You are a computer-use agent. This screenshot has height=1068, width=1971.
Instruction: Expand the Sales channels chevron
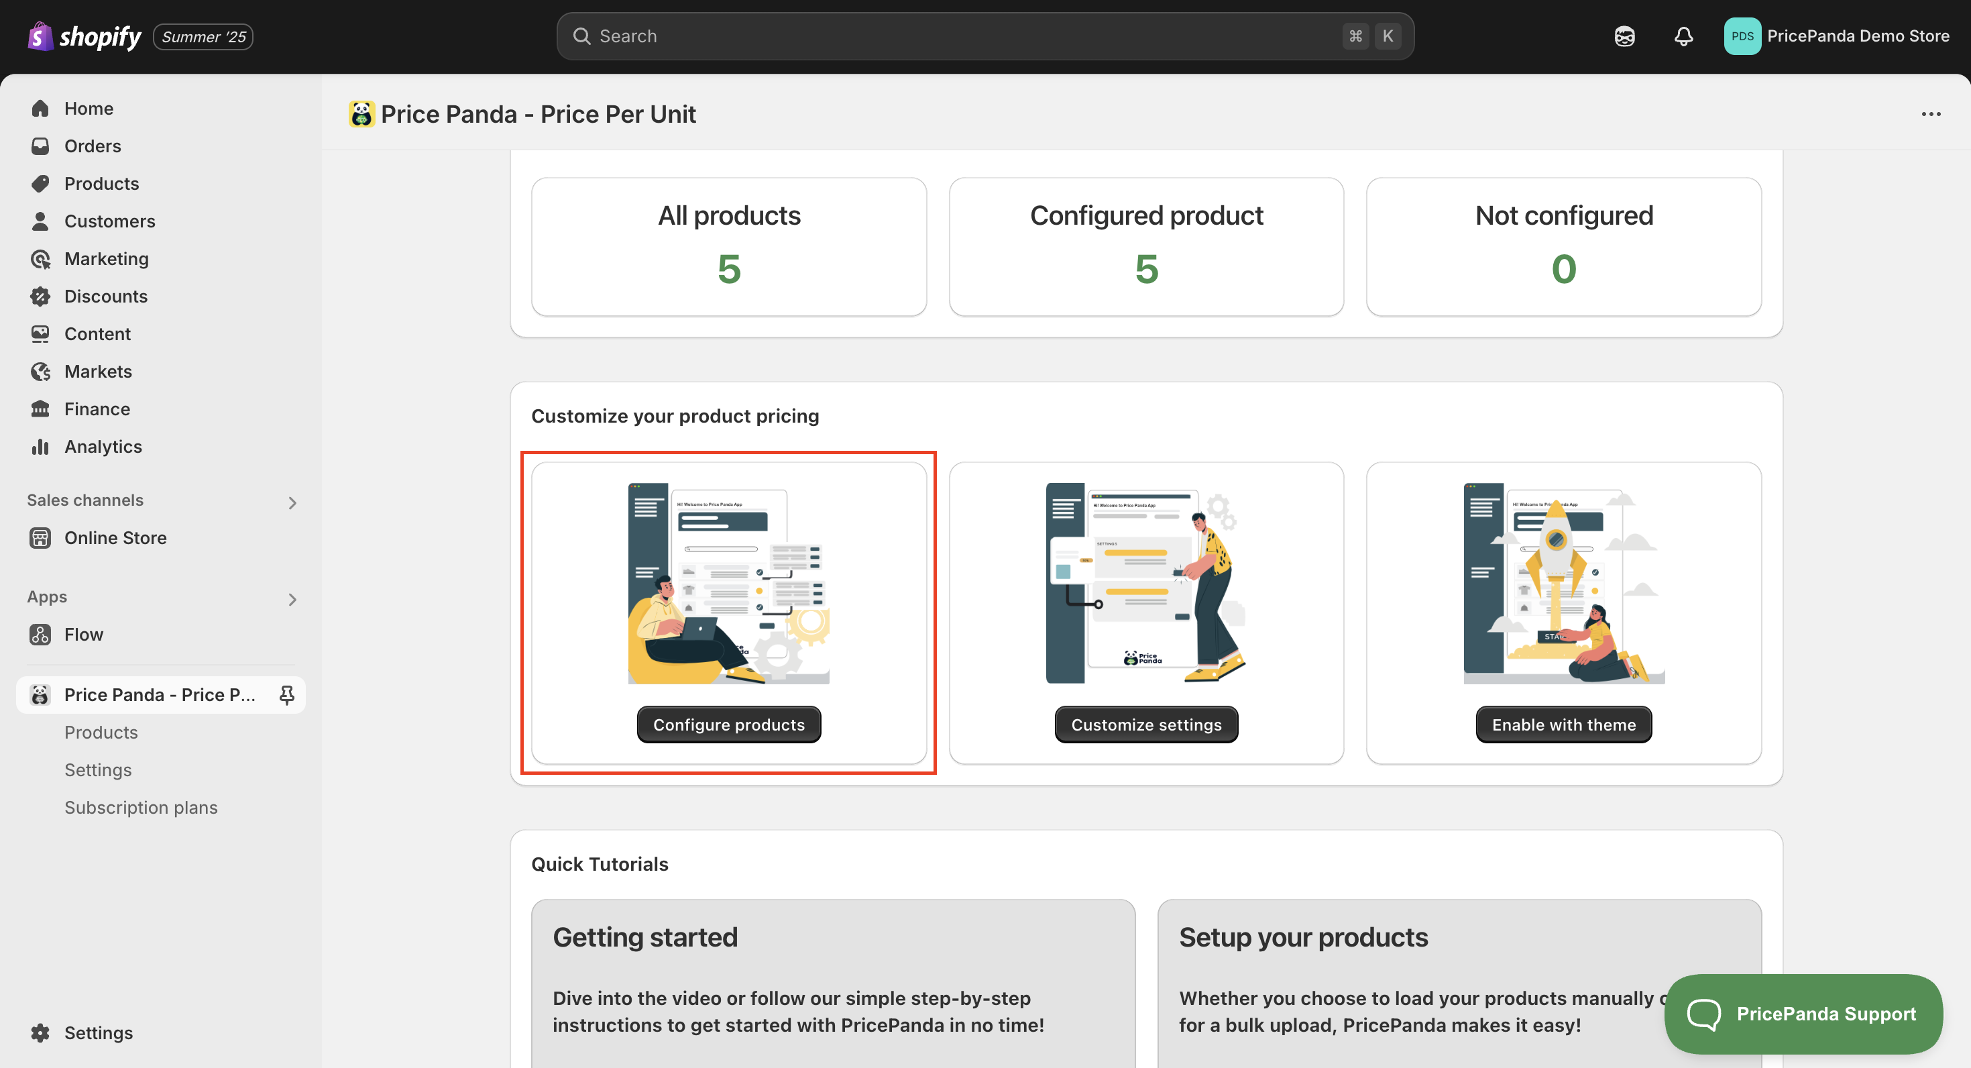(x=292, y=502)
